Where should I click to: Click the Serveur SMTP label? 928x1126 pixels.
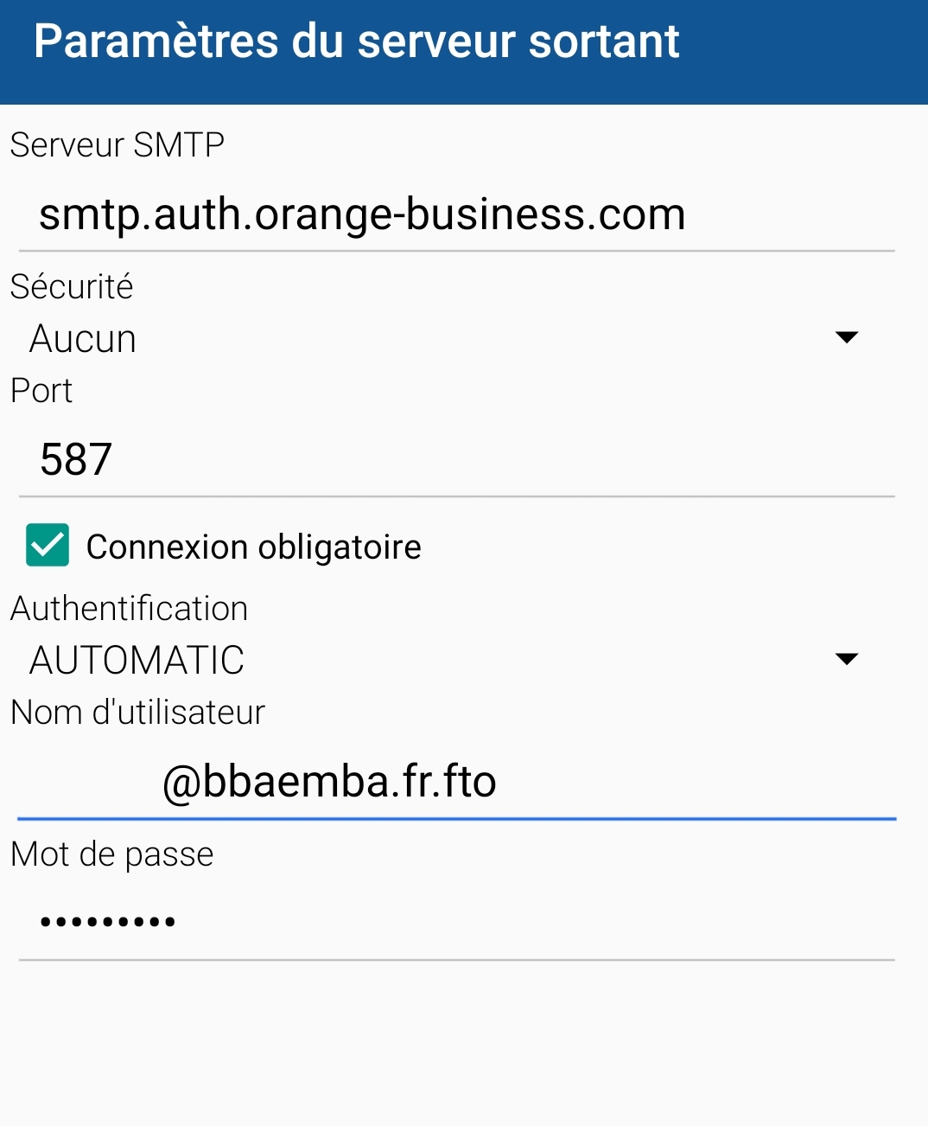coord(118,145)
